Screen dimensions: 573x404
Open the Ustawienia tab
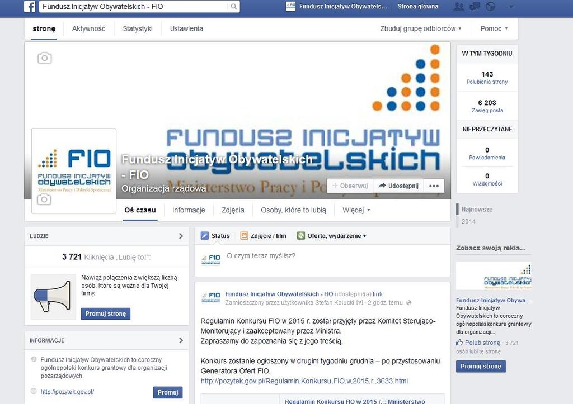(186, 28)
